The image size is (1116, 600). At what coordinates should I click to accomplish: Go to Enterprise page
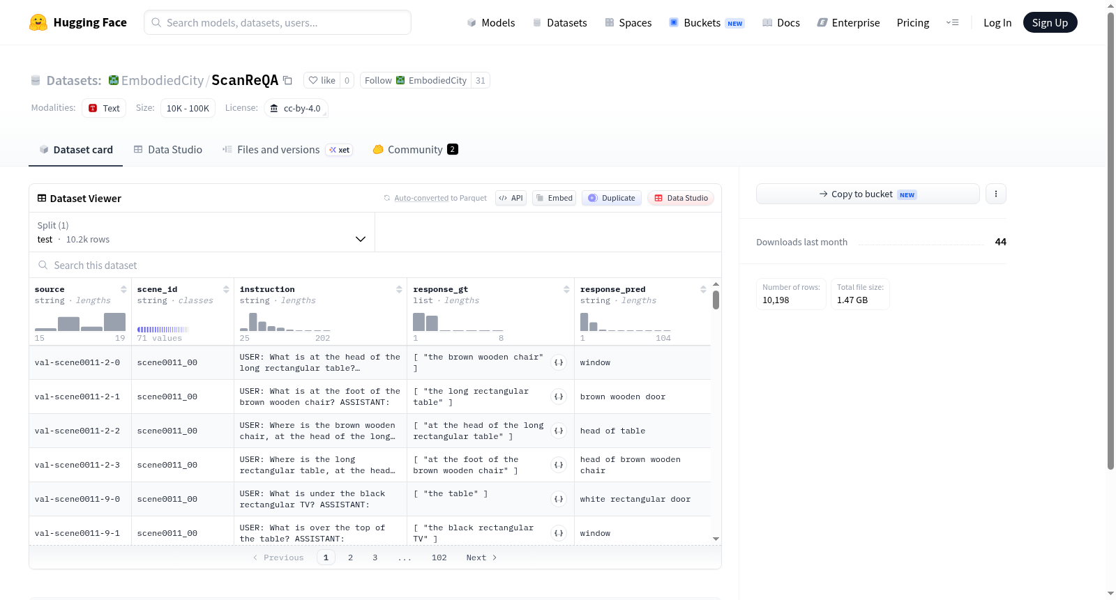[848, 22]
